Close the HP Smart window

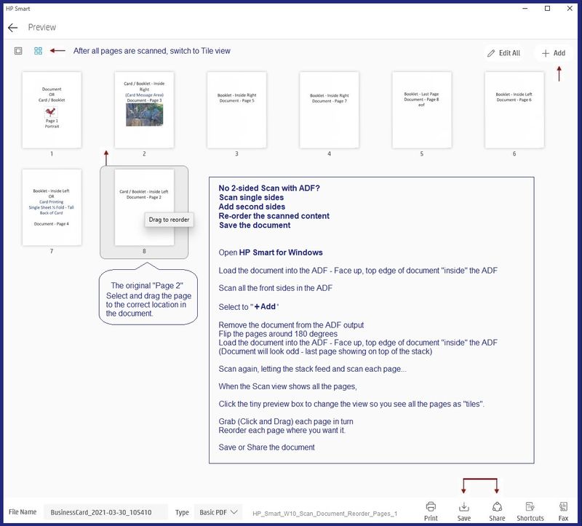pyautogui.click(x=570, y=9)
